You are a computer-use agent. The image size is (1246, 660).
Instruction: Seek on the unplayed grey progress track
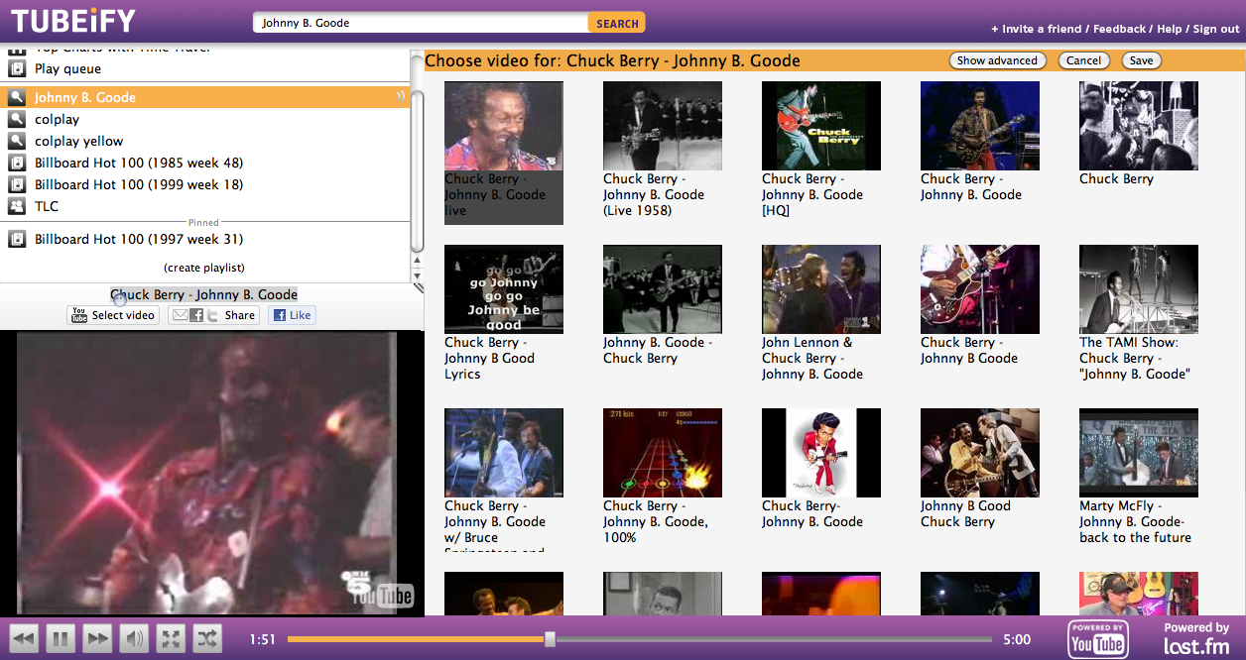(774, 639)
